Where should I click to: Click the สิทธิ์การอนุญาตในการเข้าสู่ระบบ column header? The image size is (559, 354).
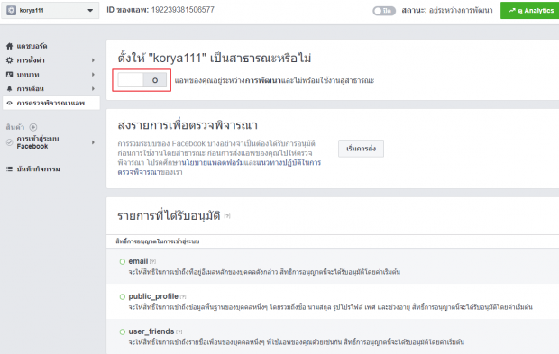tap(157, 241)
